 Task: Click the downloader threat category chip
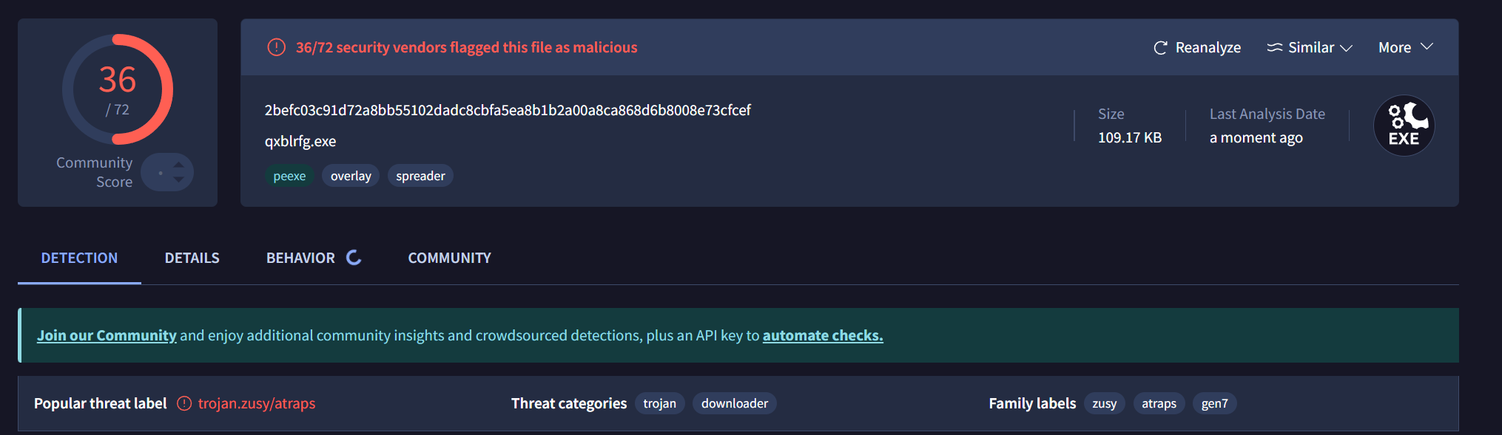[734, 403]
